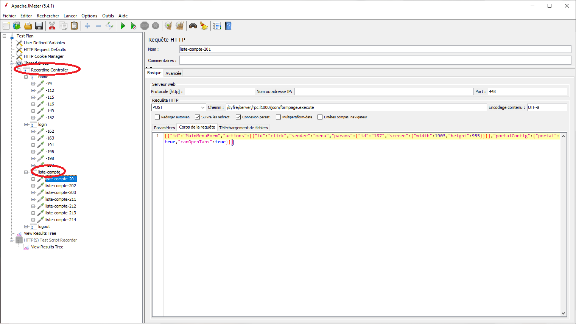Click the Save test plan floppy icon
Screen dimensions: 576x324
click(39, 26)
